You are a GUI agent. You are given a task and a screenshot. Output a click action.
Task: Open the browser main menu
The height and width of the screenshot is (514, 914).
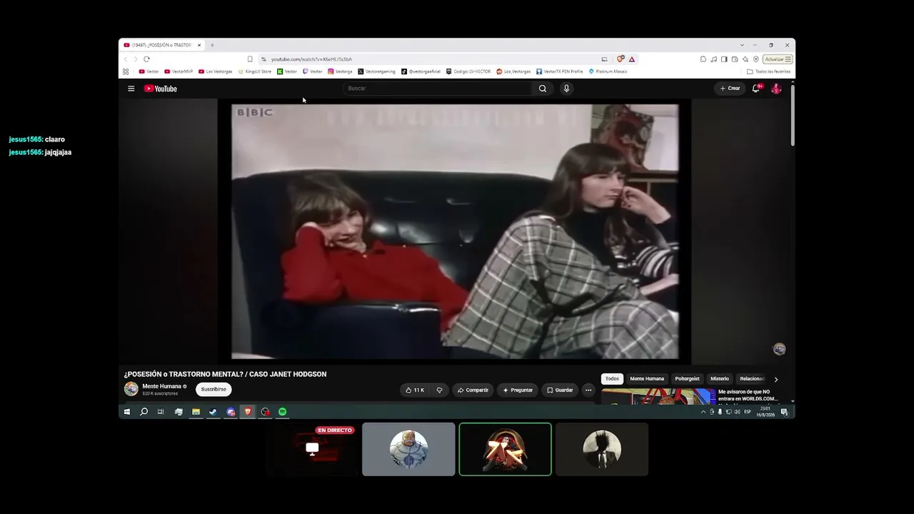[x=788, y=59]
